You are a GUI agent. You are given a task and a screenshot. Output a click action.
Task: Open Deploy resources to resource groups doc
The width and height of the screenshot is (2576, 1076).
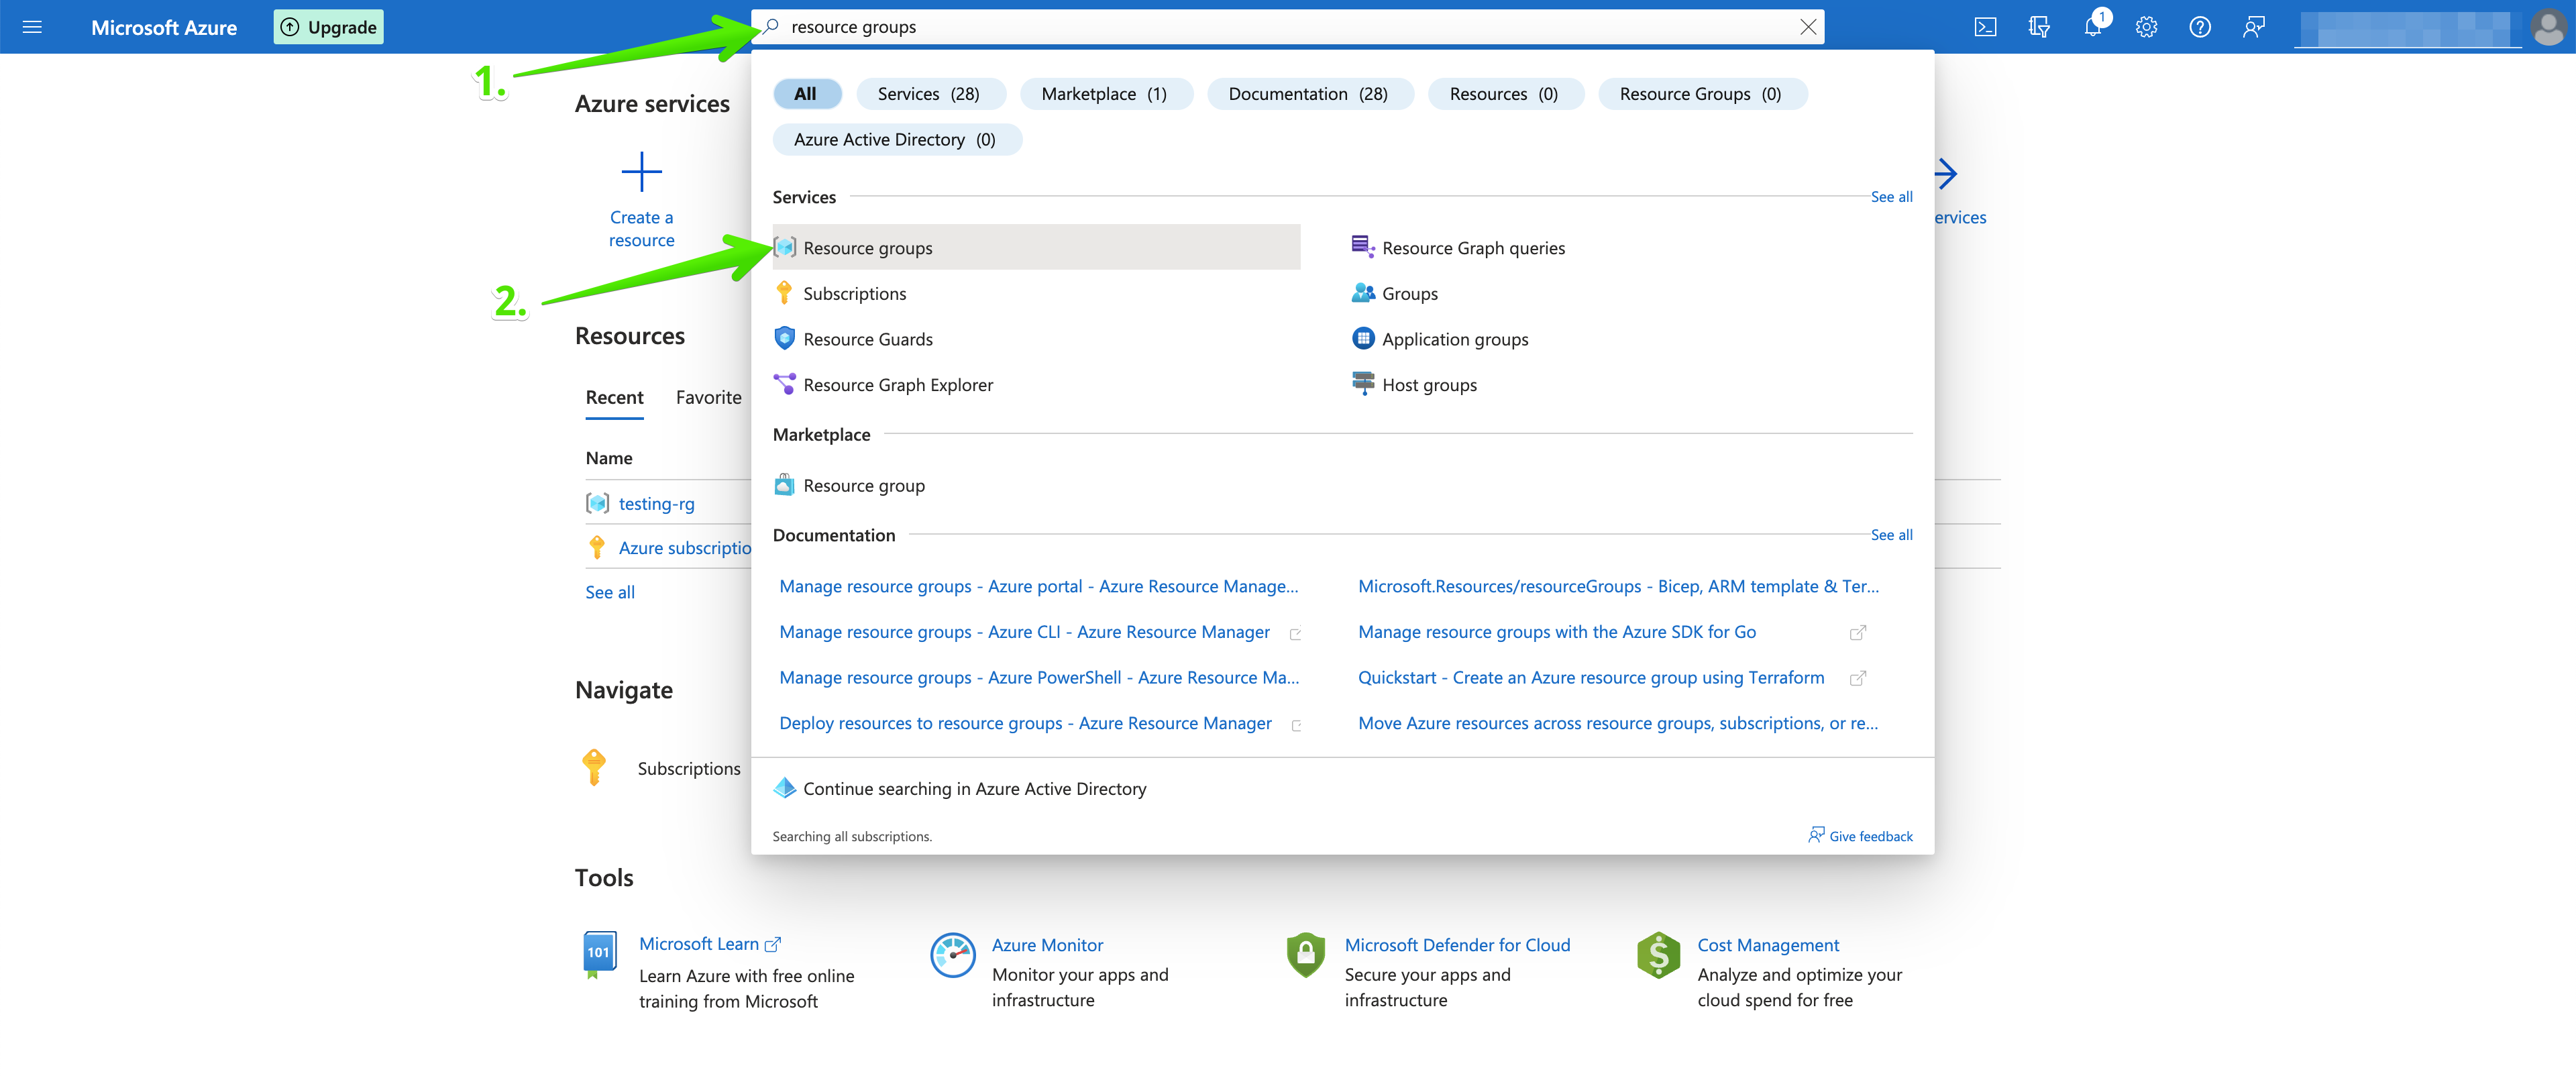[1025, 724]
